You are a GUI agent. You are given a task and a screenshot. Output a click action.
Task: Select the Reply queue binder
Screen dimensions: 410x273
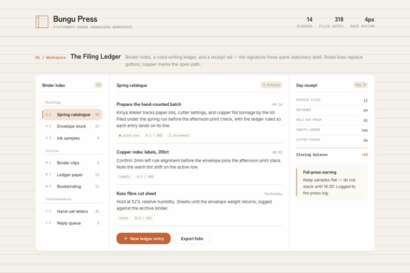tap(72, 223)
